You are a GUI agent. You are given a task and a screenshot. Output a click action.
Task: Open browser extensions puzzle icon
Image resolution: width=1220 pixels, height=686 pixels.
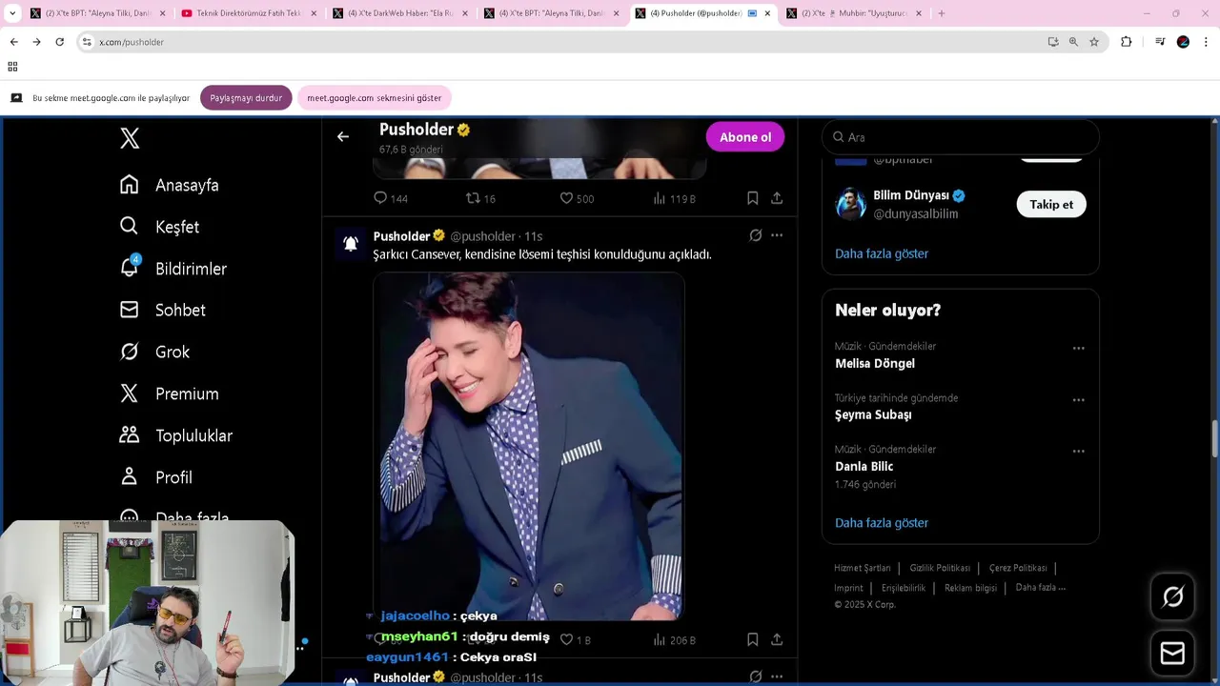[1126, 42]
